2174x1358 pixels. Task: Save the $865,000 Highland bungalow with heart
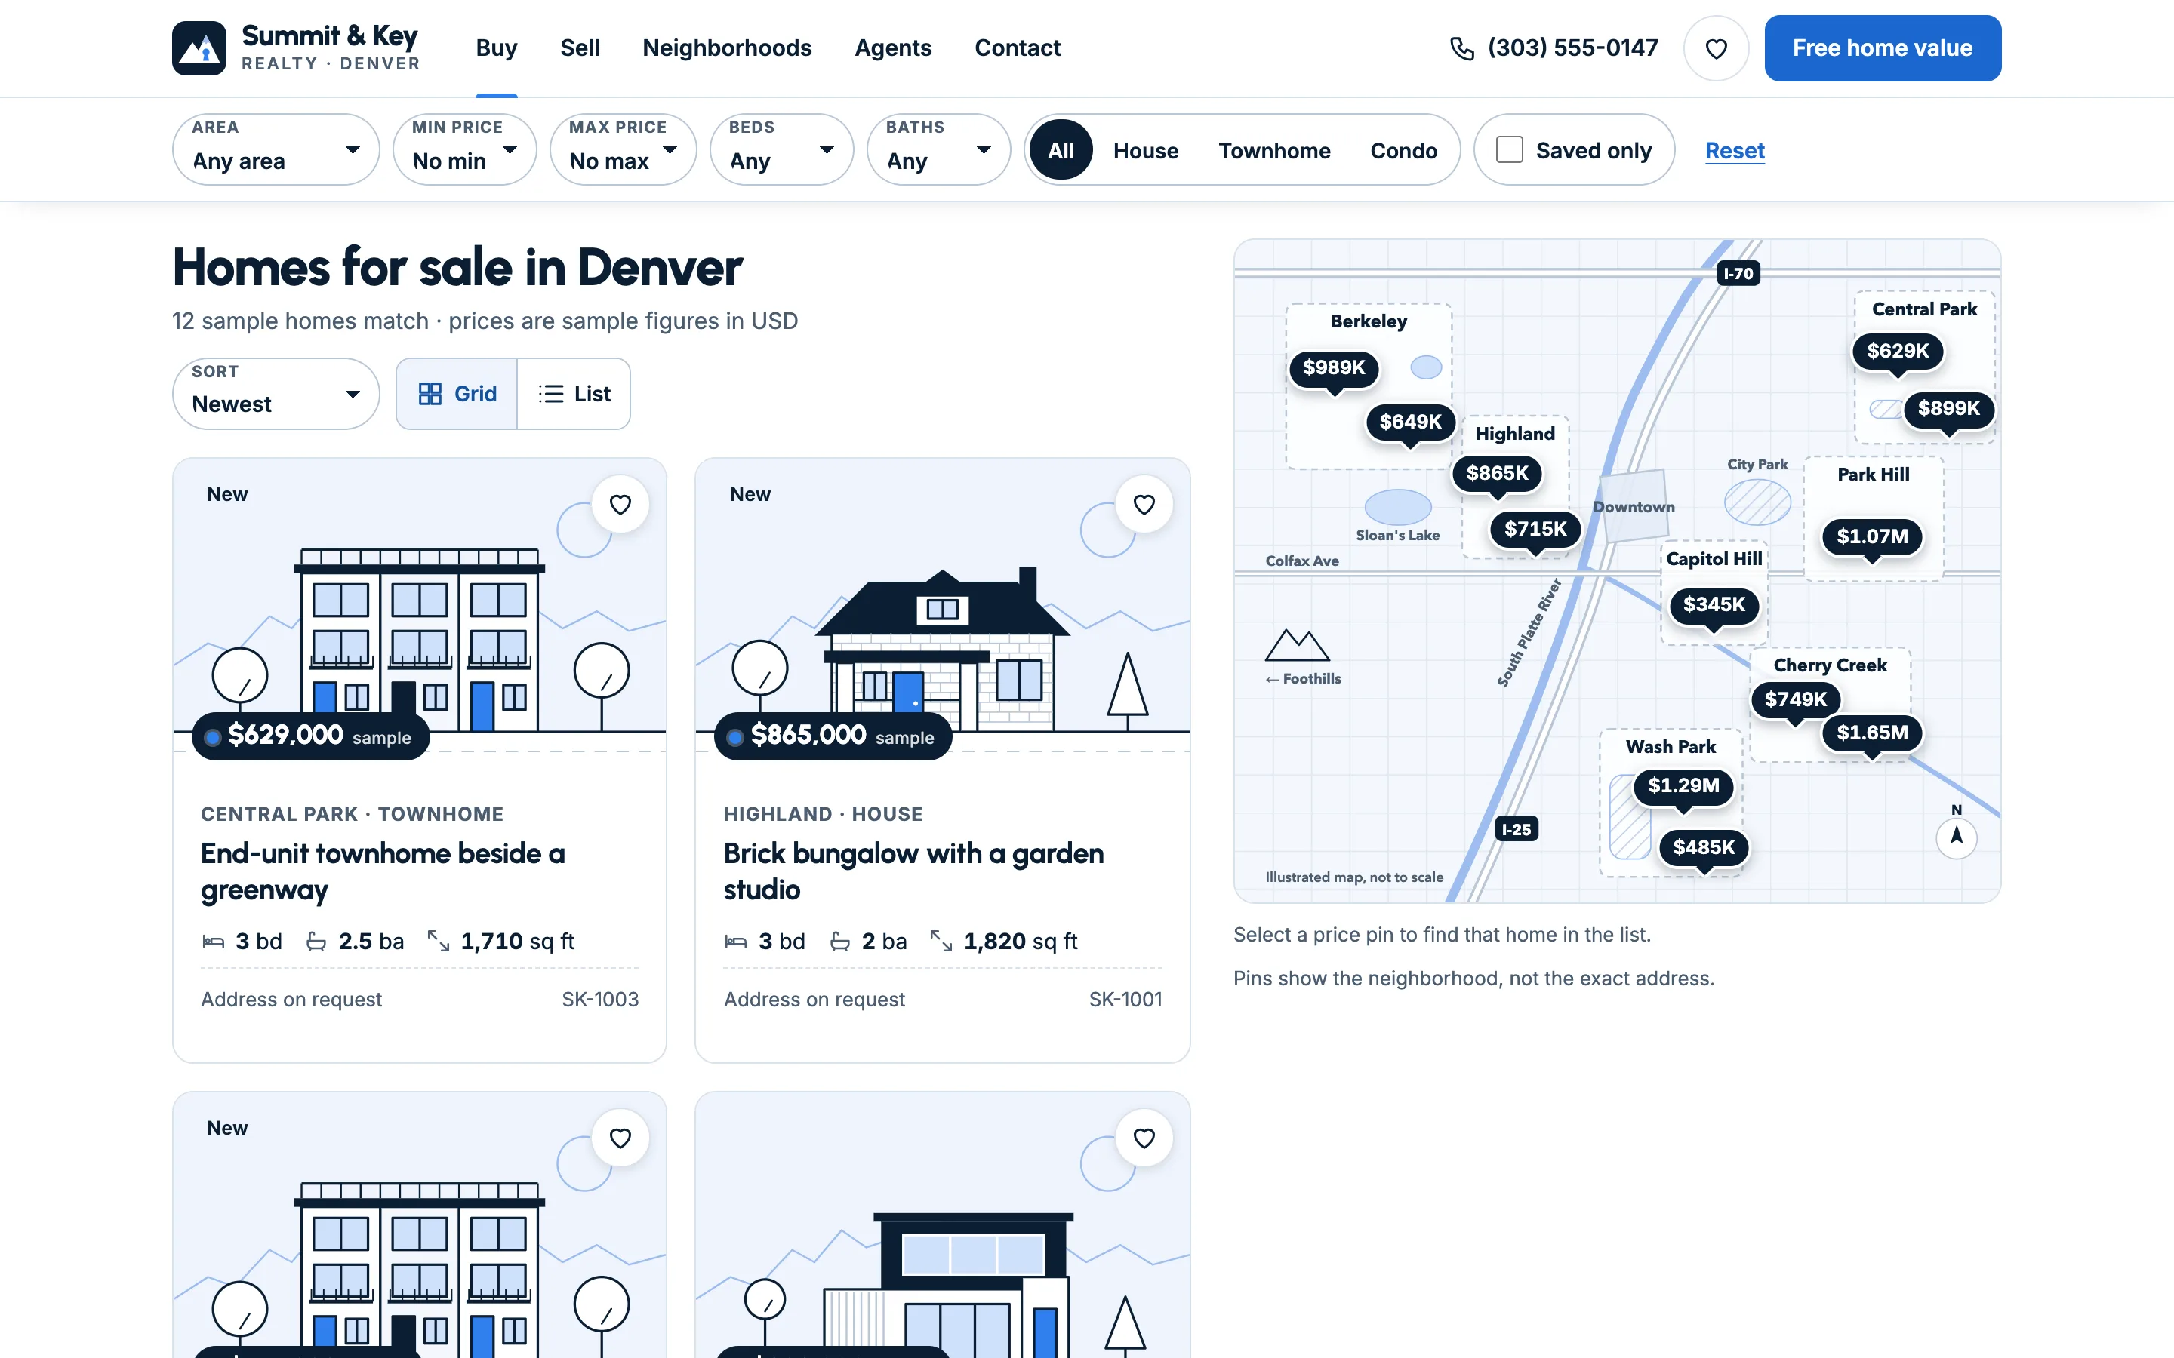click(x=1144, y=505)
